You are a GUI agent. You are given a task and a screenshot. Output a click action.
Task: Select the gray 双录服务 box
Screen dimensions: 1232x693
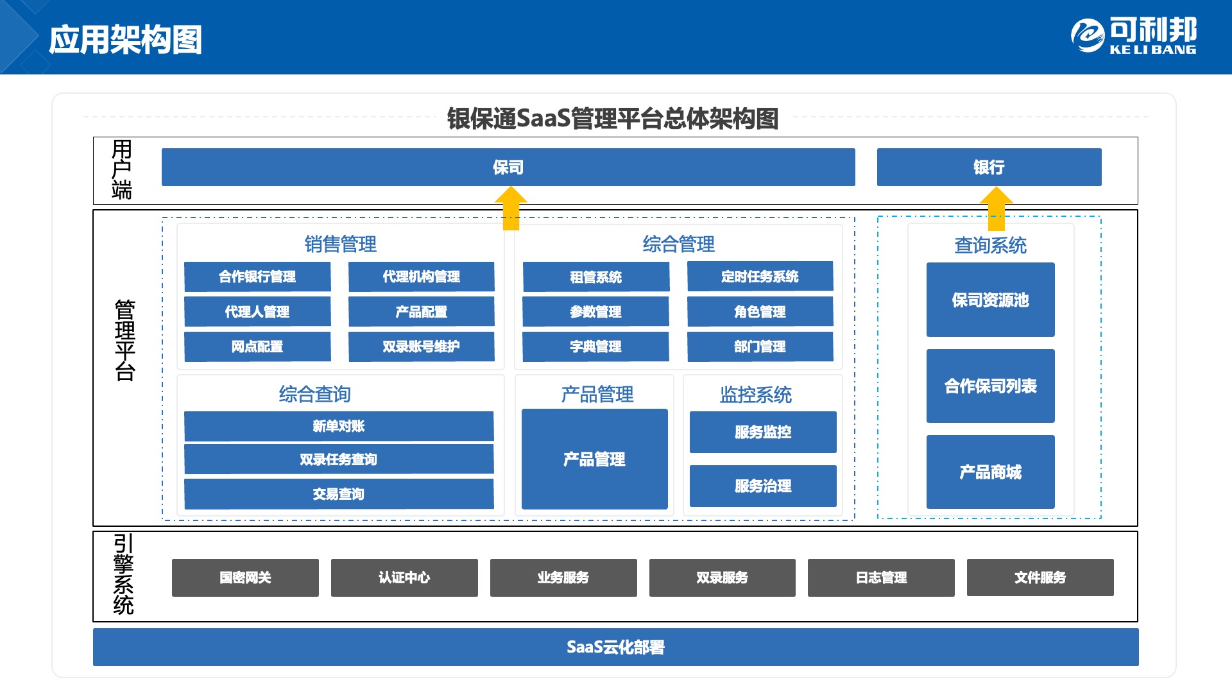pos(722,577)
